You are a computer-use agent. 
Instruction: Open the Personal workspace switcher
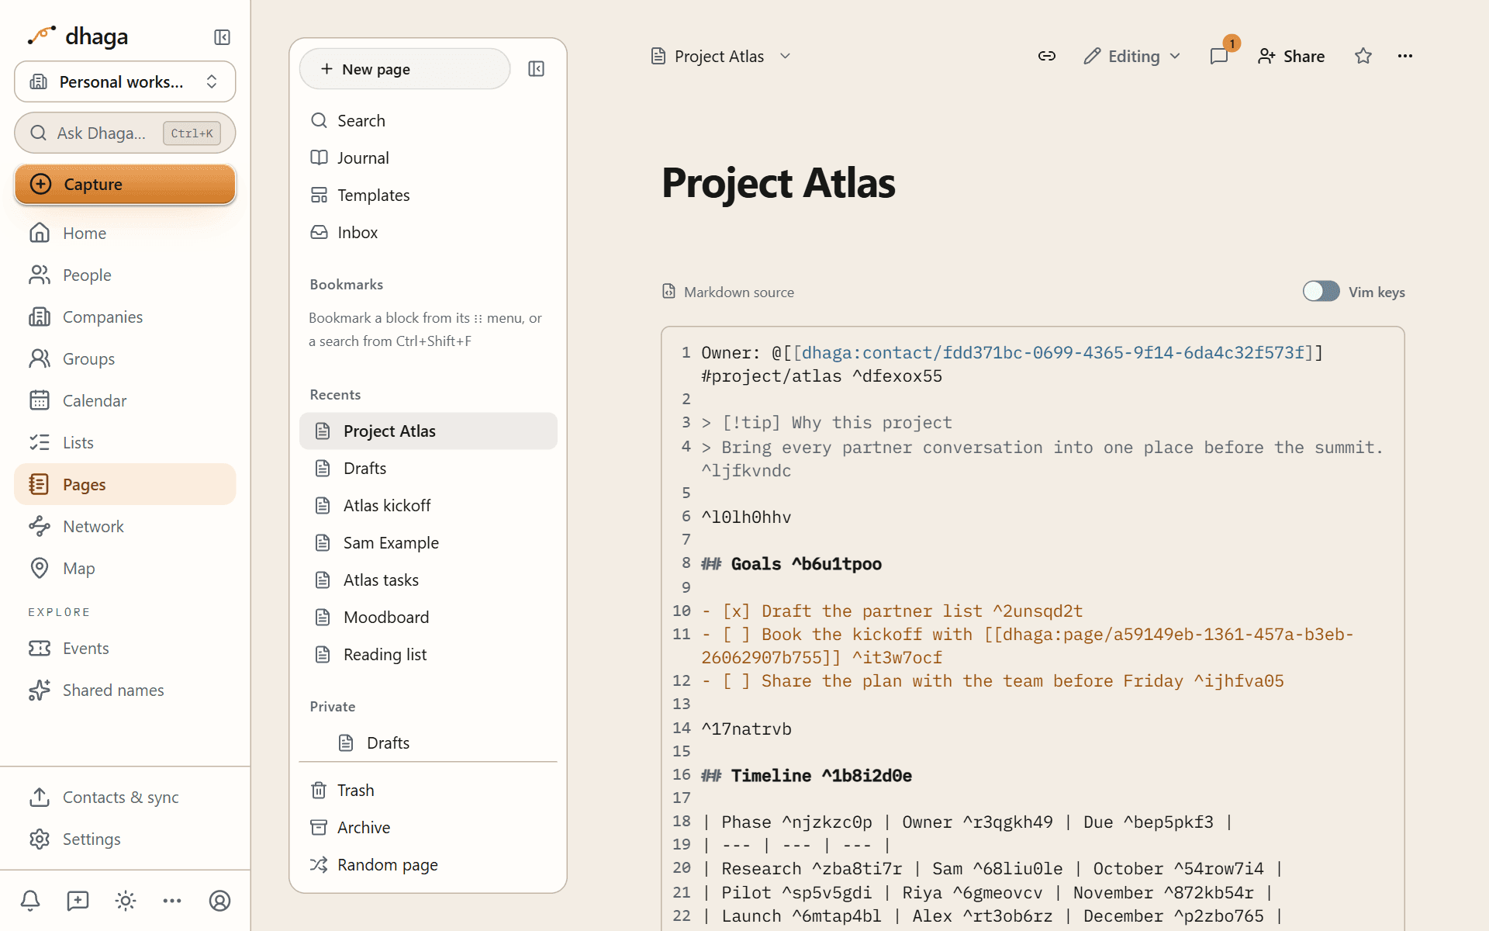[125, 81]
